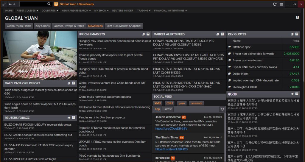This screenshot has width=305, height=162.
Task: Expand the Asset Classes menu
Action: click(27, 11)
